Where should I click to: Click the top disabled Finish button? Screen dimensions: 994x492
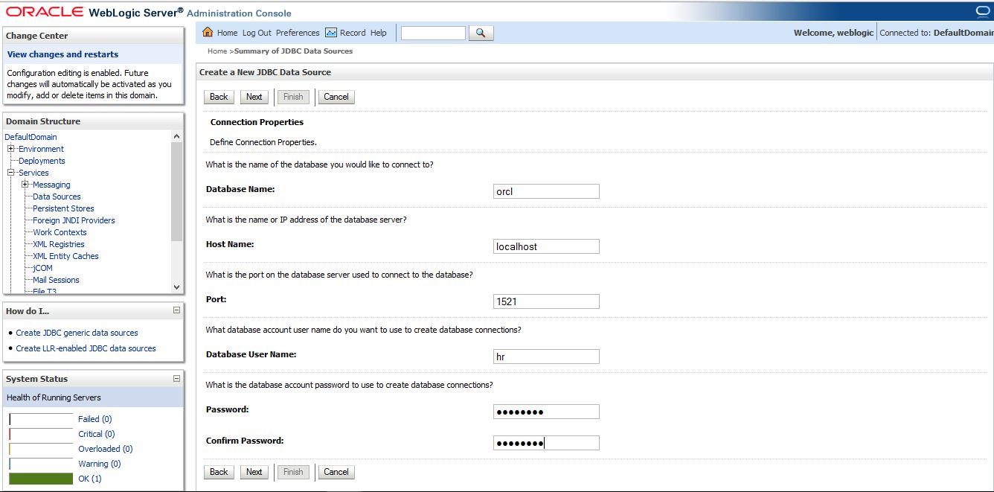coord(293,97)
